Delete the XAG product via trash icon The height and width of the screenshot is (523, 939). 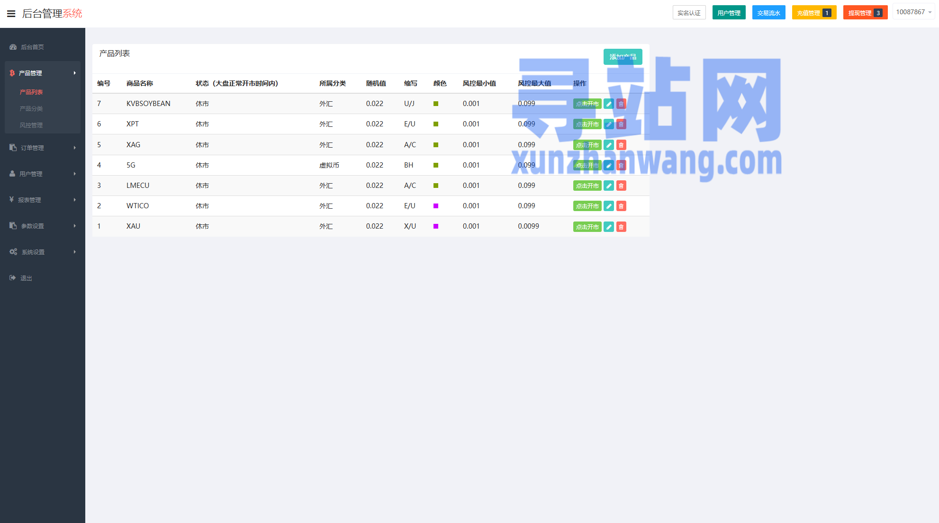(x=621, y=145)
